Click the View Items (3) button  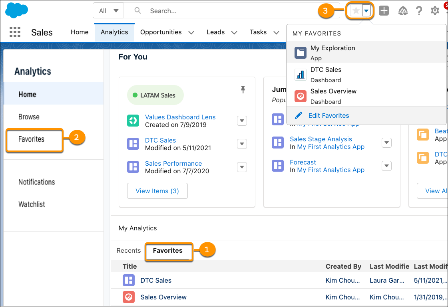point(157,191)
